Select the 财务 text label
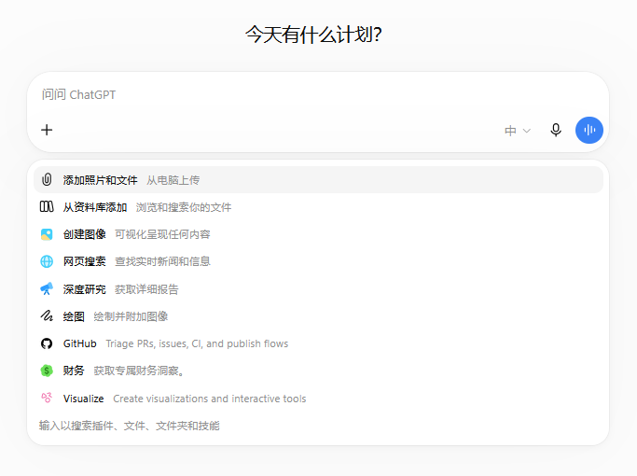 (74, 371)
